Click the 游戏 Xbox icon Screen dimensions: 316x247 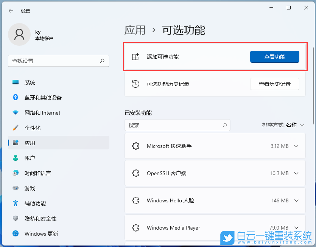coord(15,188)
